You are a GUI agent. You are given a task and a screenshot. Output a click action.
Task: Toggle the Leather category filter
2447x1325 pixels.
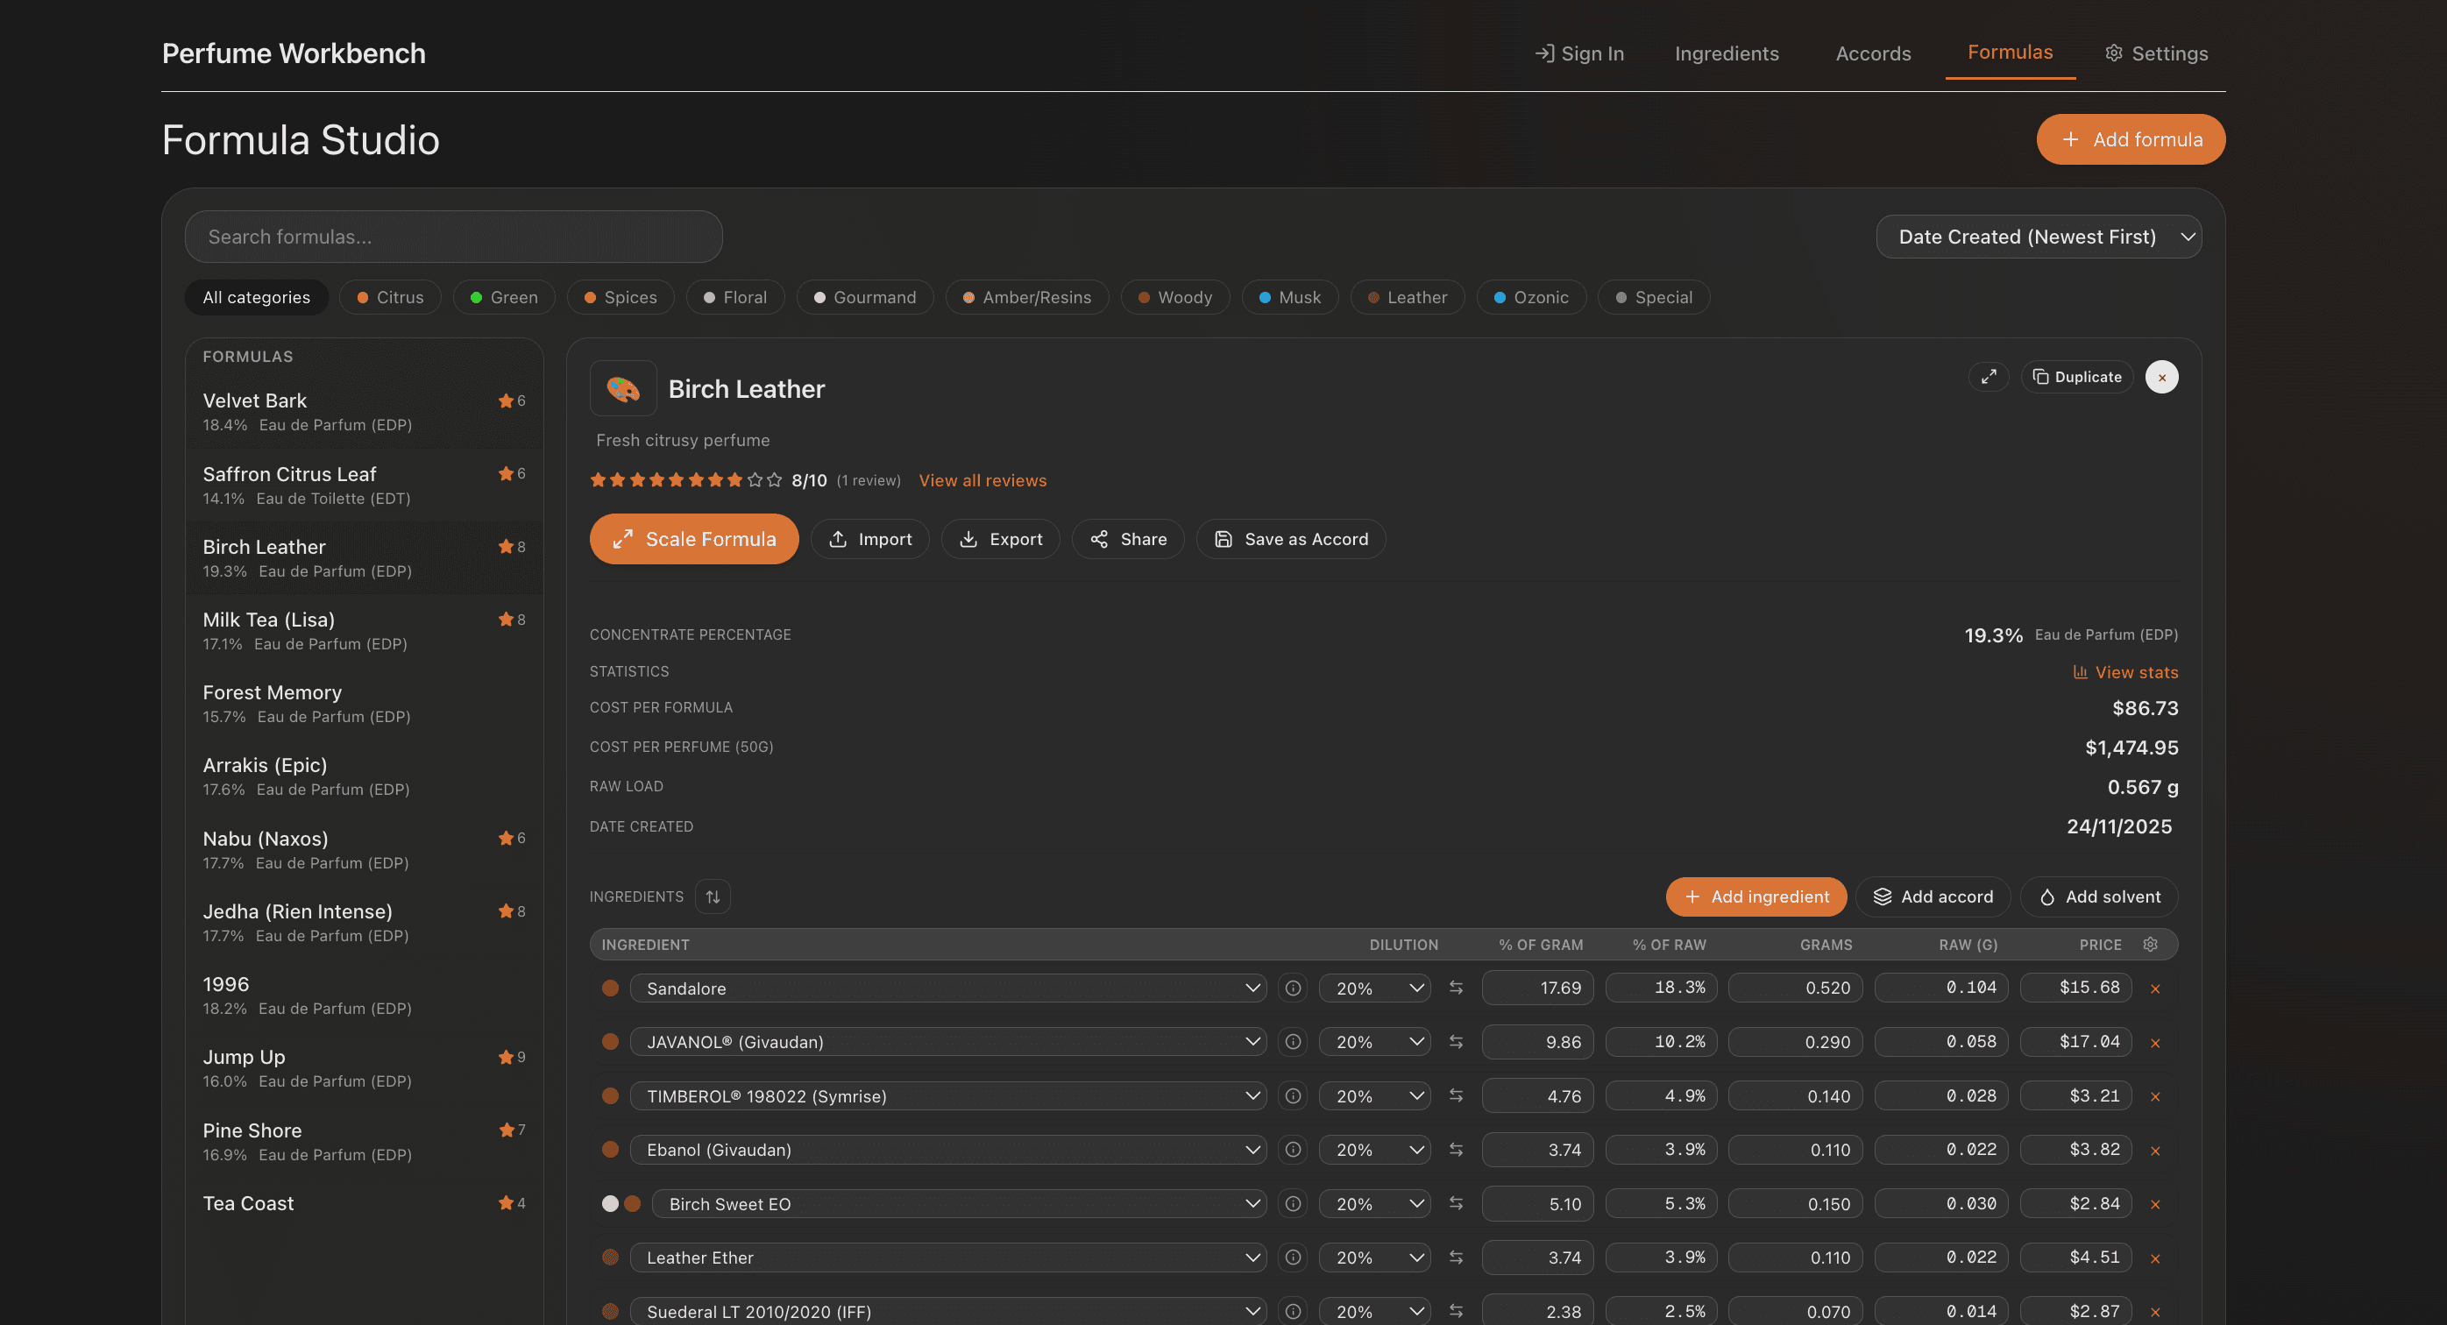[x=1407, y=296]
